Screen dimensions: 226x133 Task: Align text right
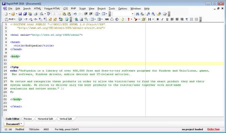click(182, 19)
